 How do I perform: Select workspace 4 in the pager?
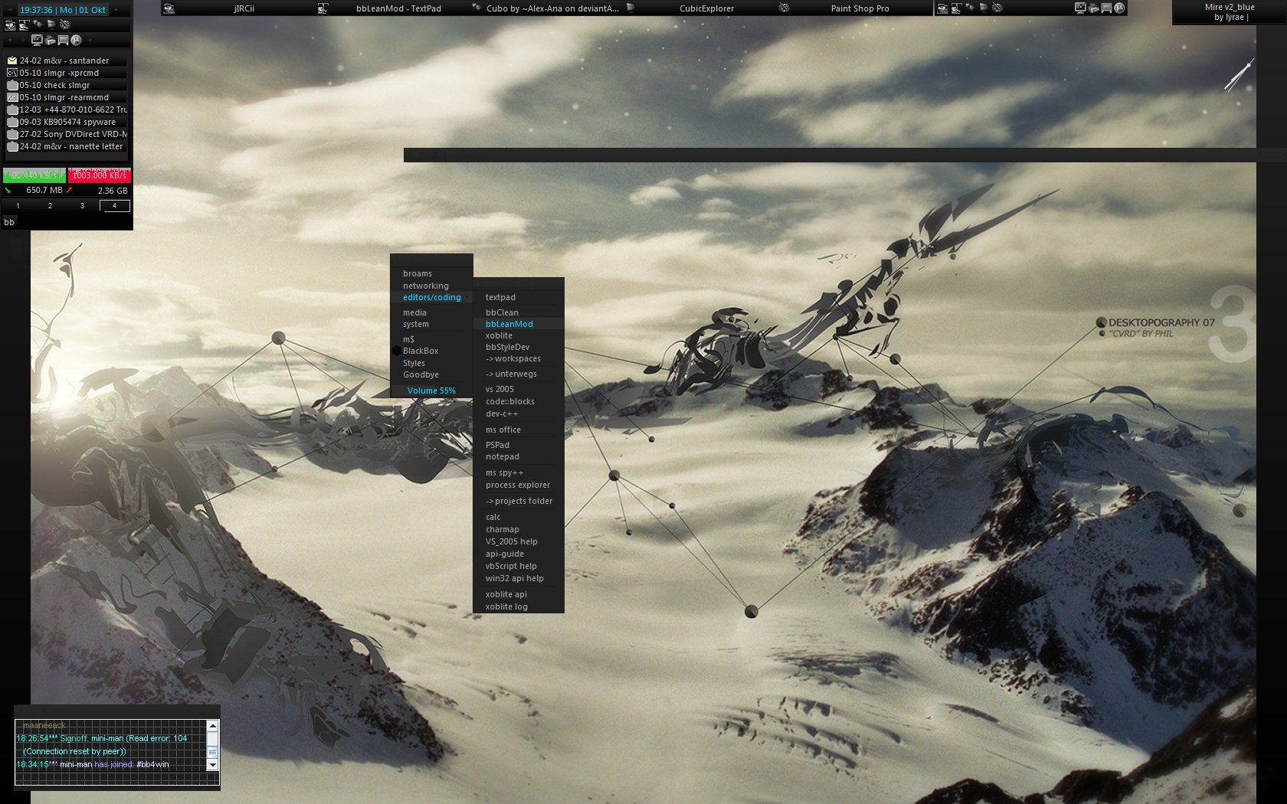pos(115,205)
